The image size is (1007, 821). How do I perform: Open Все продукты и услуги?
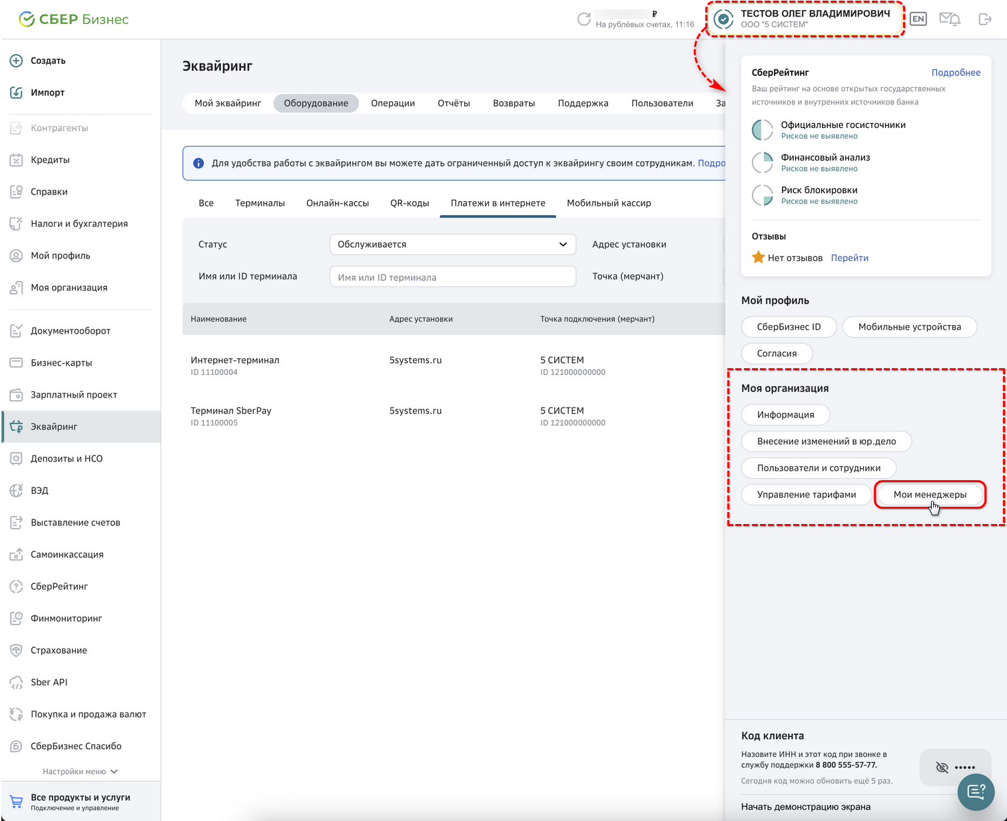tap(81, 802)
